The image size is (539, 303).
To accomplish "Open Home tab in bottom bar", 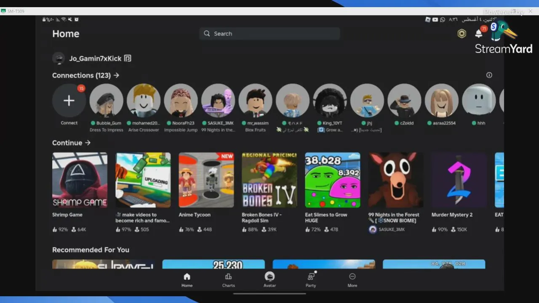I will [187, 280].
